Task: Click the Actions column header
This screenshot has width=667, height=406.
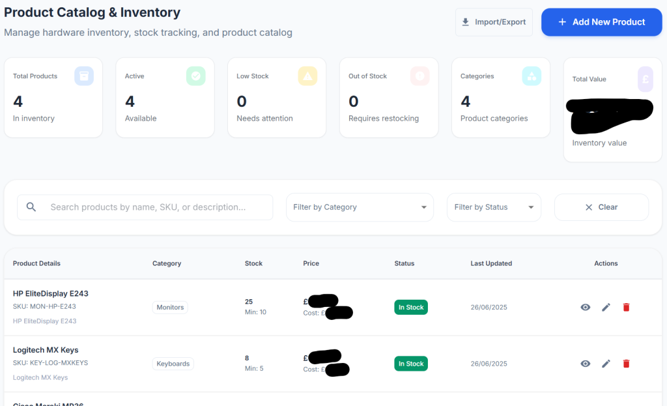Action: [x=606, y=263]
